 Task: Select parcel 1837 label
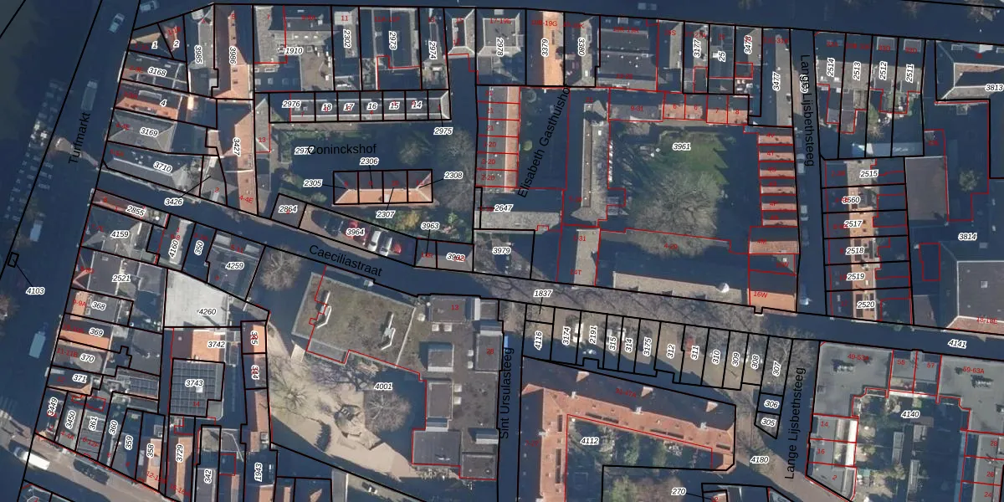coord(543,294)
